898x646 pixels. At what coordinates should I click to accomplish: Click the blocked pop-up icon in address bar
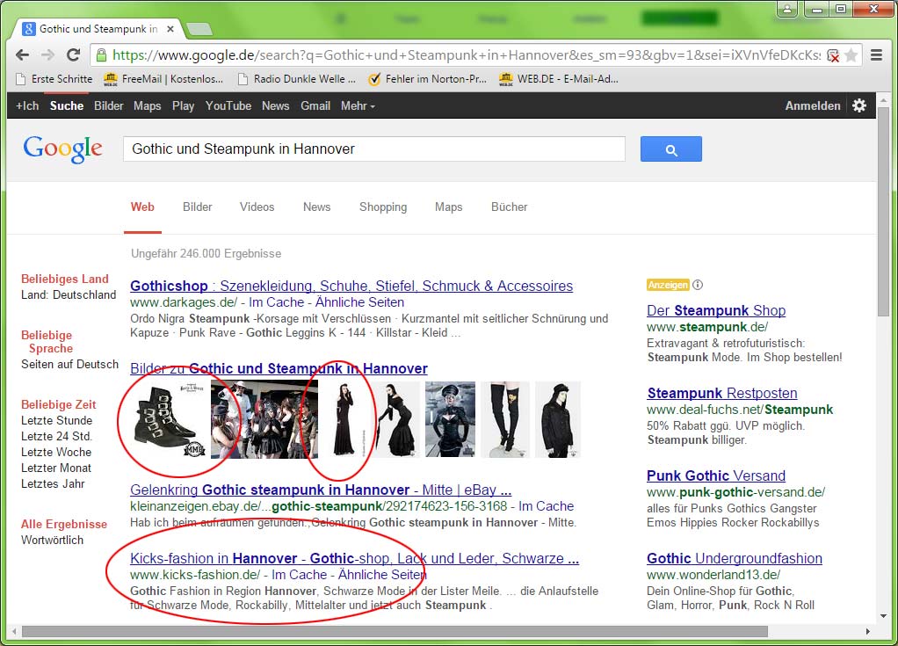tap(833, 55)
